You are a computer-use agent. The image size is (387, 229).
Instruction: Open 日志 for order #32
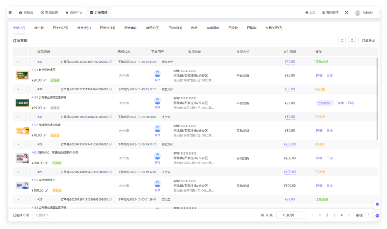tap(330, 75)
